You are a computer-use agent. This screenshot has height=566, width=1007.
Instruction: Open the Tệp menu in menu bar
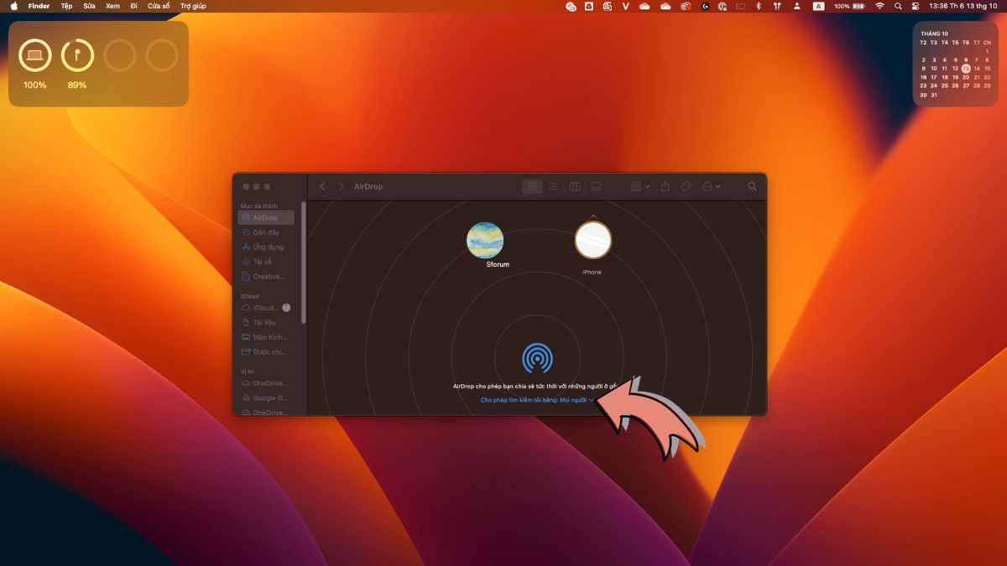(66, 6)
